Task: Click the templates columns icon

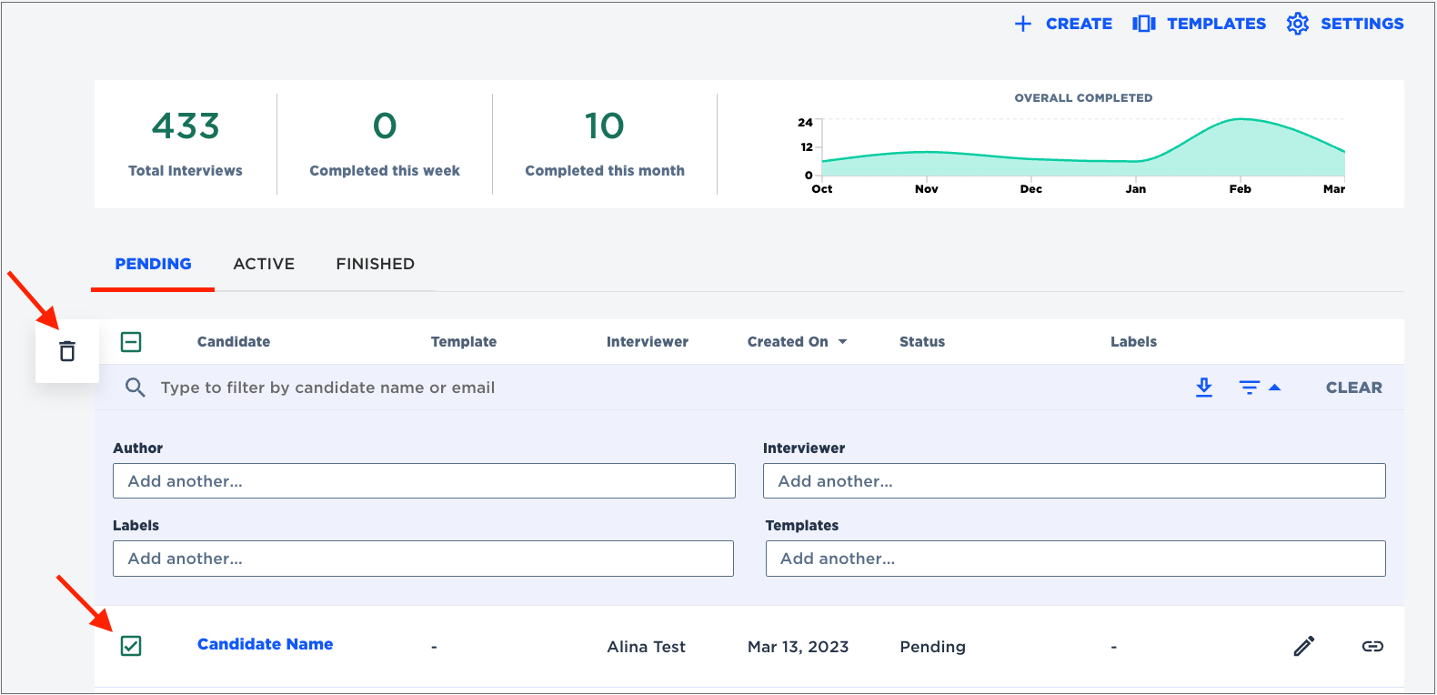Action: pos(1144,24)
